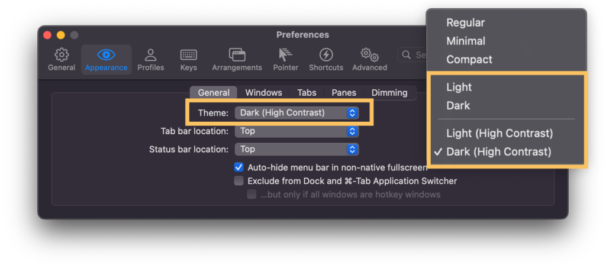The width and height of the screenshot is (606, 269).
Task: Tick 'only if all windows are hotkey windows'
Action: (x=252, y=195)
